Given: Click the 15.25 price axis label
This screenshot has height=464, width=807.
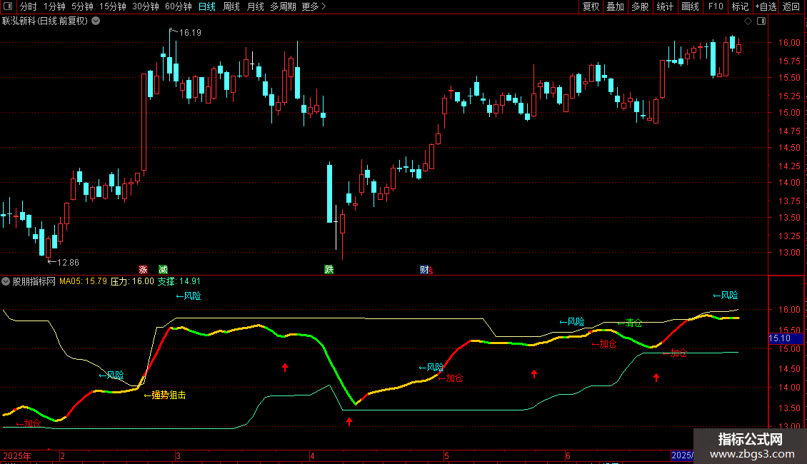Looking at the screenshot, I should coord(789,96).
